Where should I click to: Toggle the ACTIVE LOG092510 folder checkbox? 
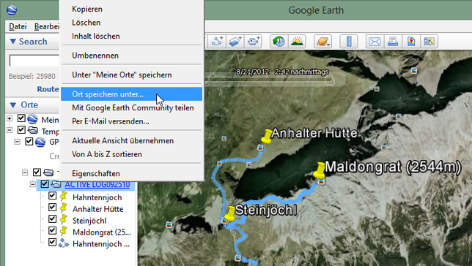(45, 183)
